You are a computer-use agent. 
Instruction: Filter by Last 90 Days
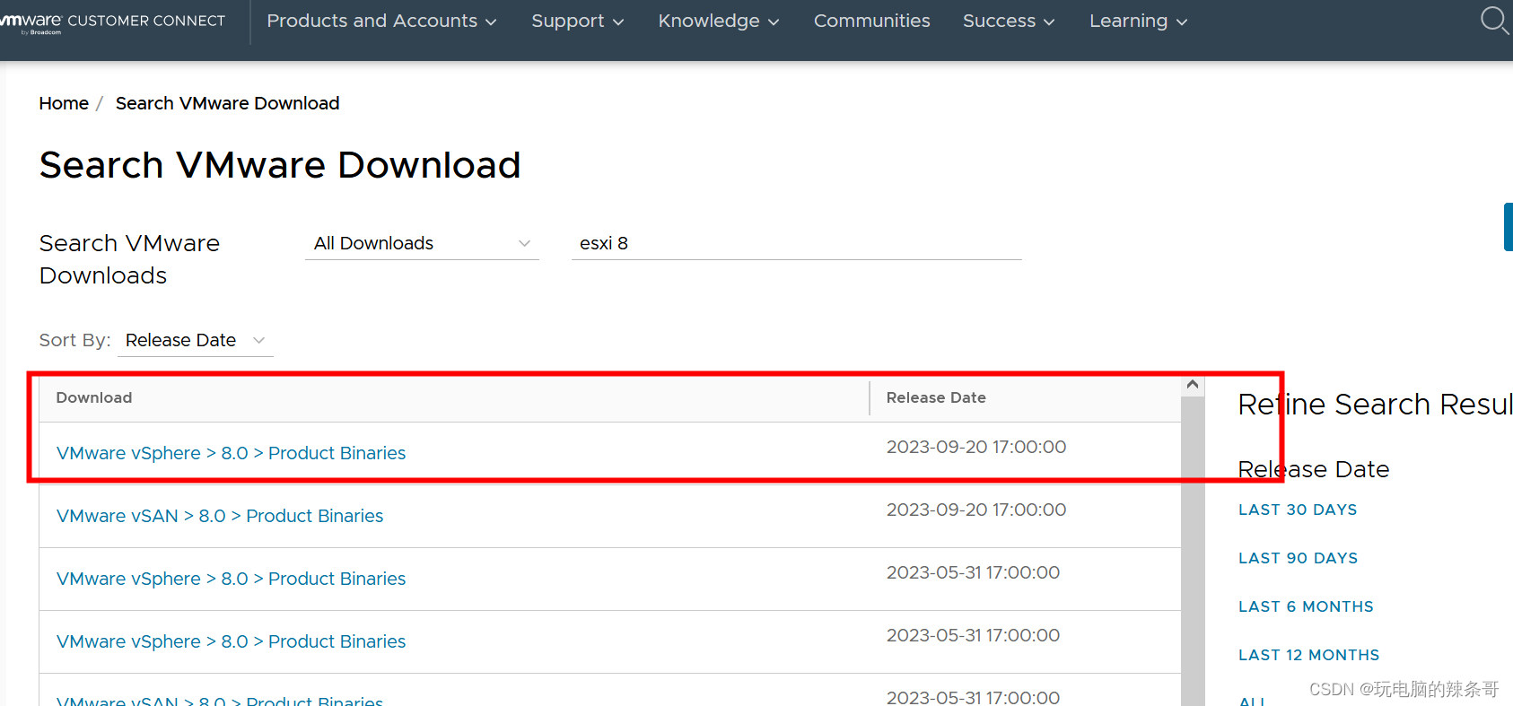coord(1298,558)
